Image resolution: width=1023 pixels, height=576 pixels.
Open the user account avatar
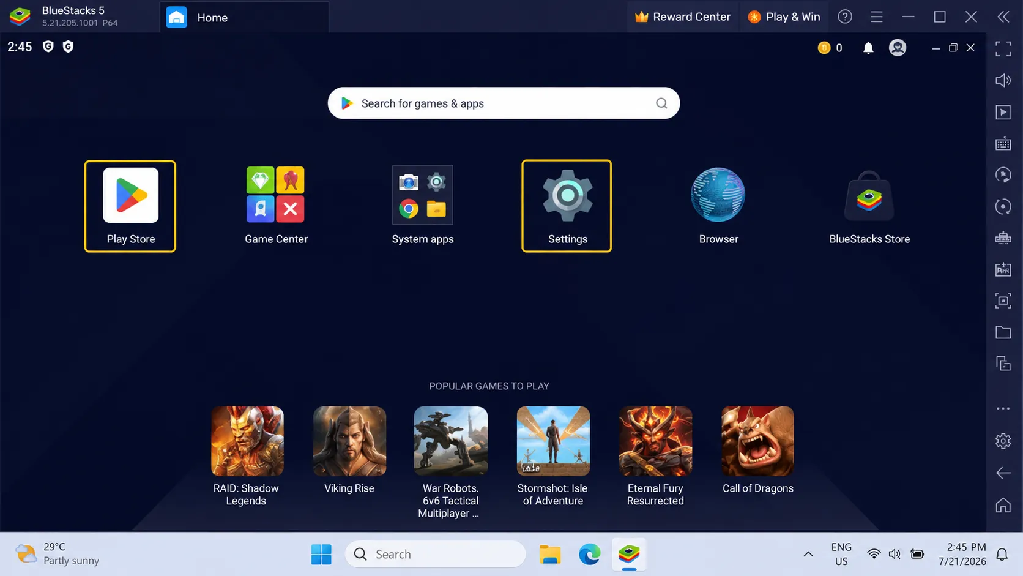pos(898,48)
